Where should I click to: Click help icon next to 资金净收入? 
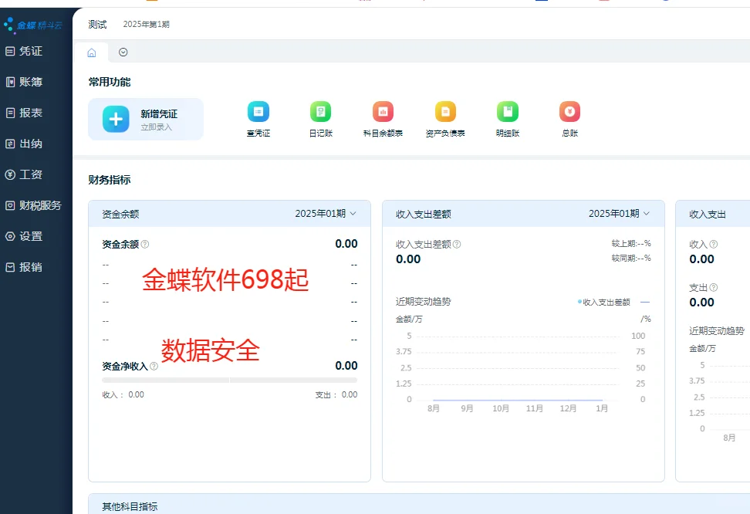point(154,366)
